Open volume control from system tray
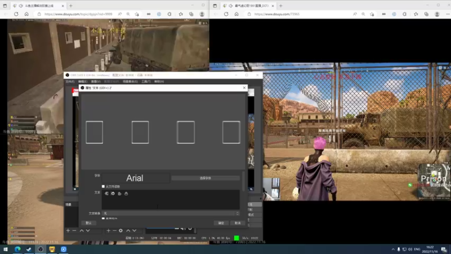Screen dimensions: 451x254 (410, 249)
